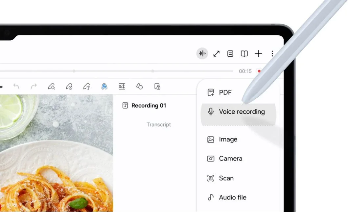Viewport: 348px width, 212px height.
Task: Tap the 00:15 recording time
Action: coord(245,71)
